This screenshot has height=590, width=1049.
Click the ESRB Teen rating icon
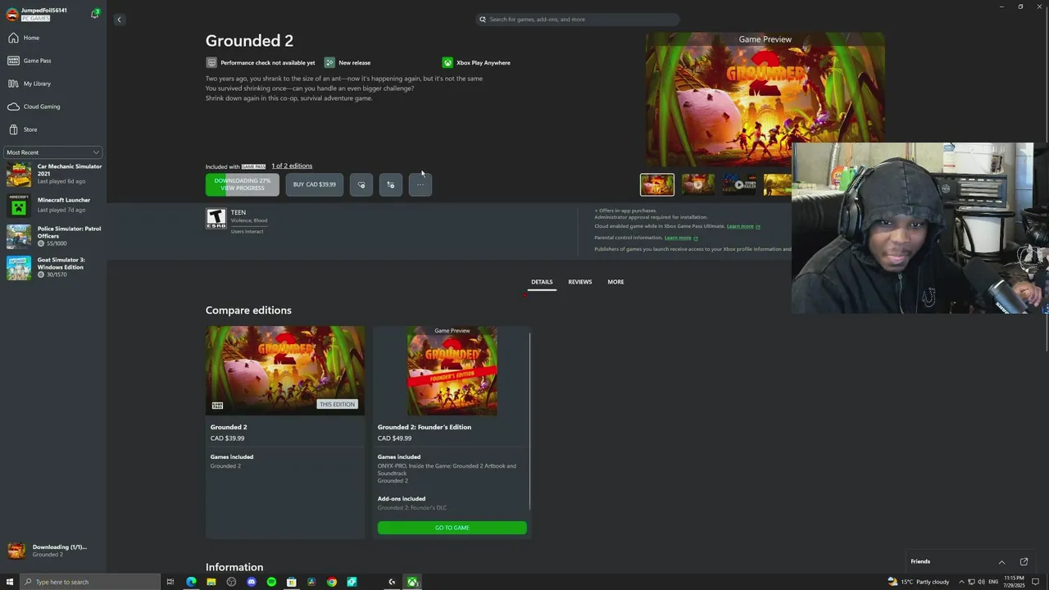tap(216, 218)
